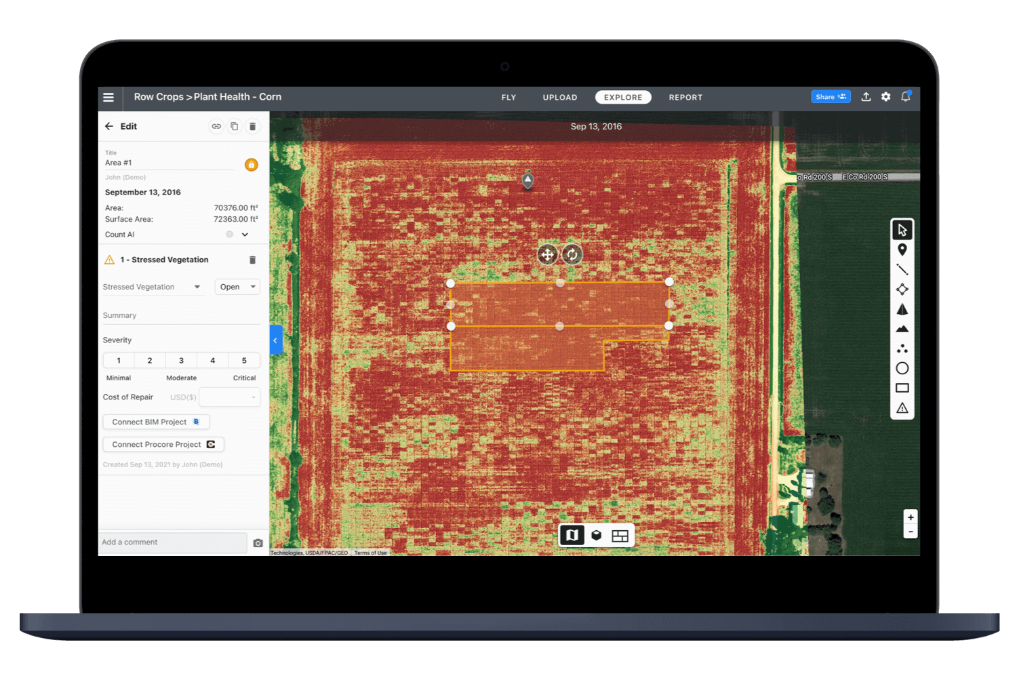Switch to the REPORT tab
1017x678 pixels.
point(685,97)
